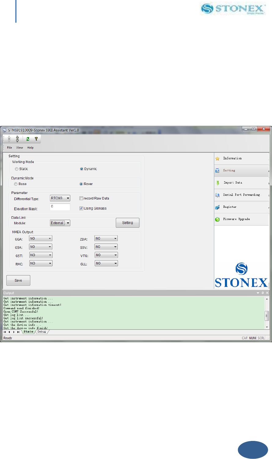Click the NUM status bar indicator
This screenshot has width=272, height=459.
click(252, 338)
